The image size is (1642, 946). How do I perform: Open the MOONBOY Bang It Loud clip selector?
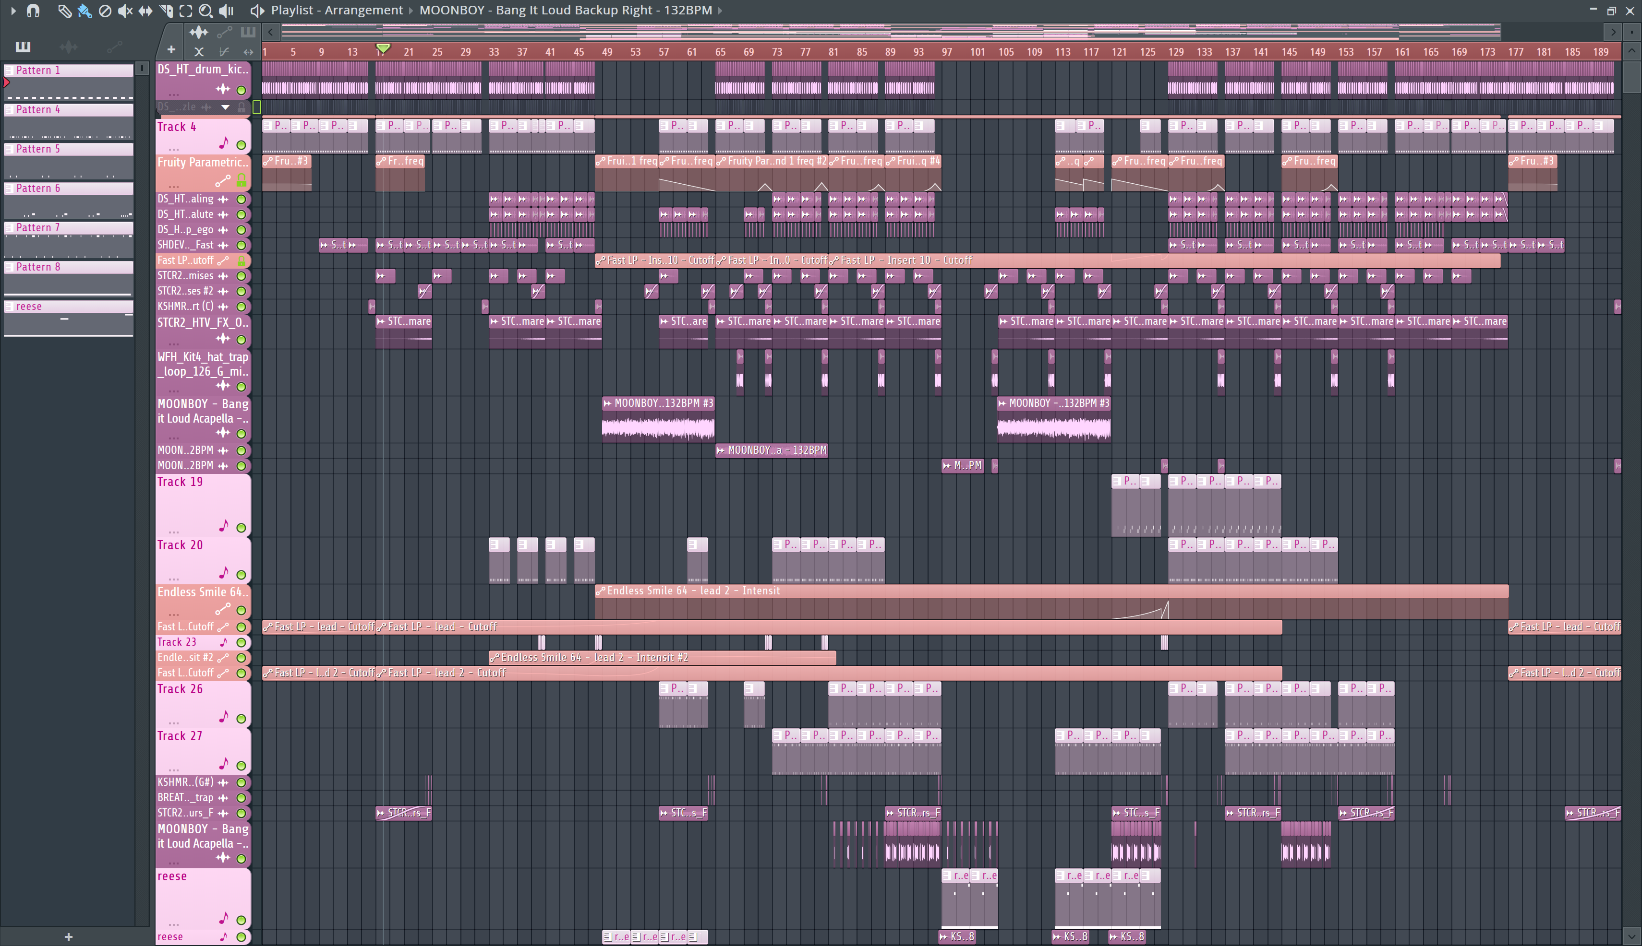tap(566, 11)
